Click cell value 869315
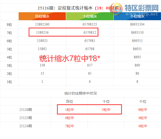The width and height of the screenshot is (161, 139). coord(137,41)
